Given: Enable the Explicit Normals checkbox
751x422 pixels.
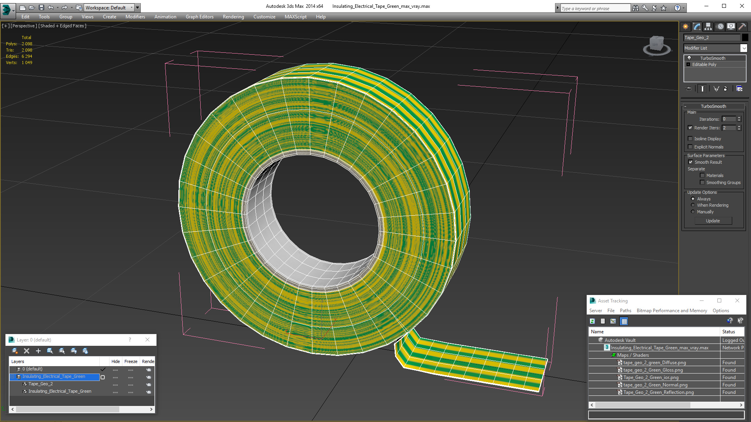Looking at the screenshot, I should tap(690, 147).
